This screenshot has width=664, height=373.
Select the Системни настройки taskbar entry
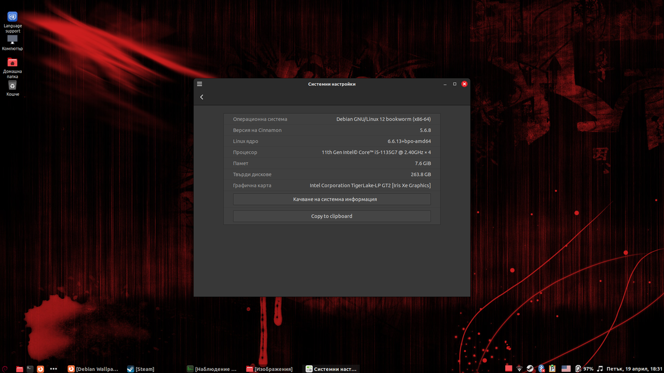[x=331, y=369]
